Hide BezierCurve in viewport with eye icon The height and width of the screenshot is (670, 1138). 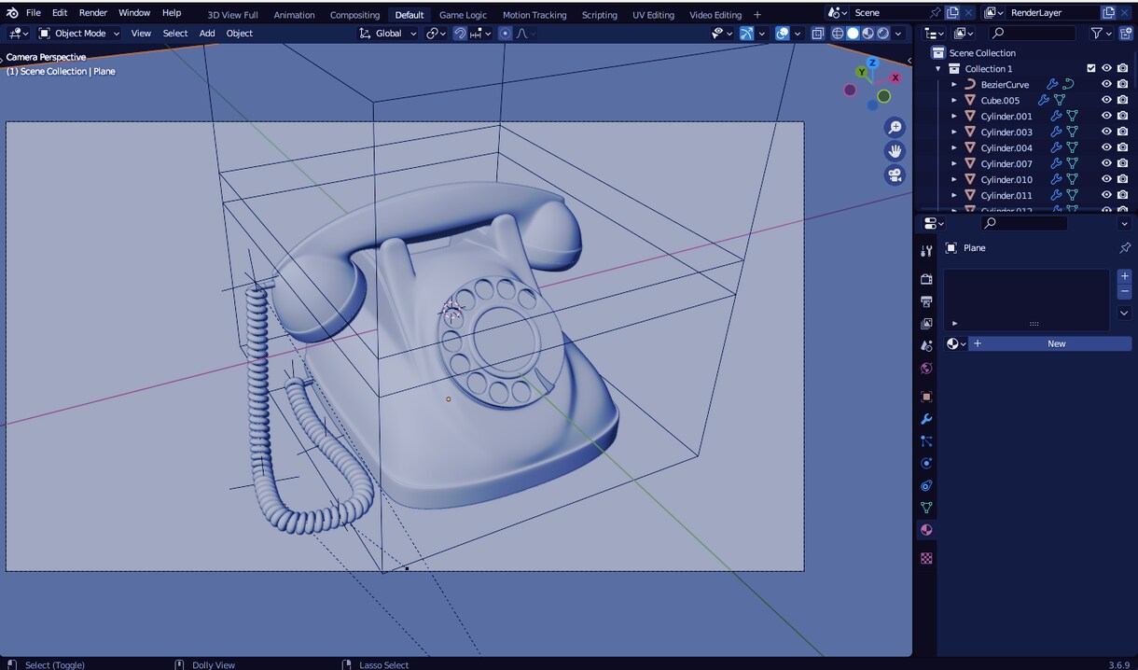[x=1106, y=84]
